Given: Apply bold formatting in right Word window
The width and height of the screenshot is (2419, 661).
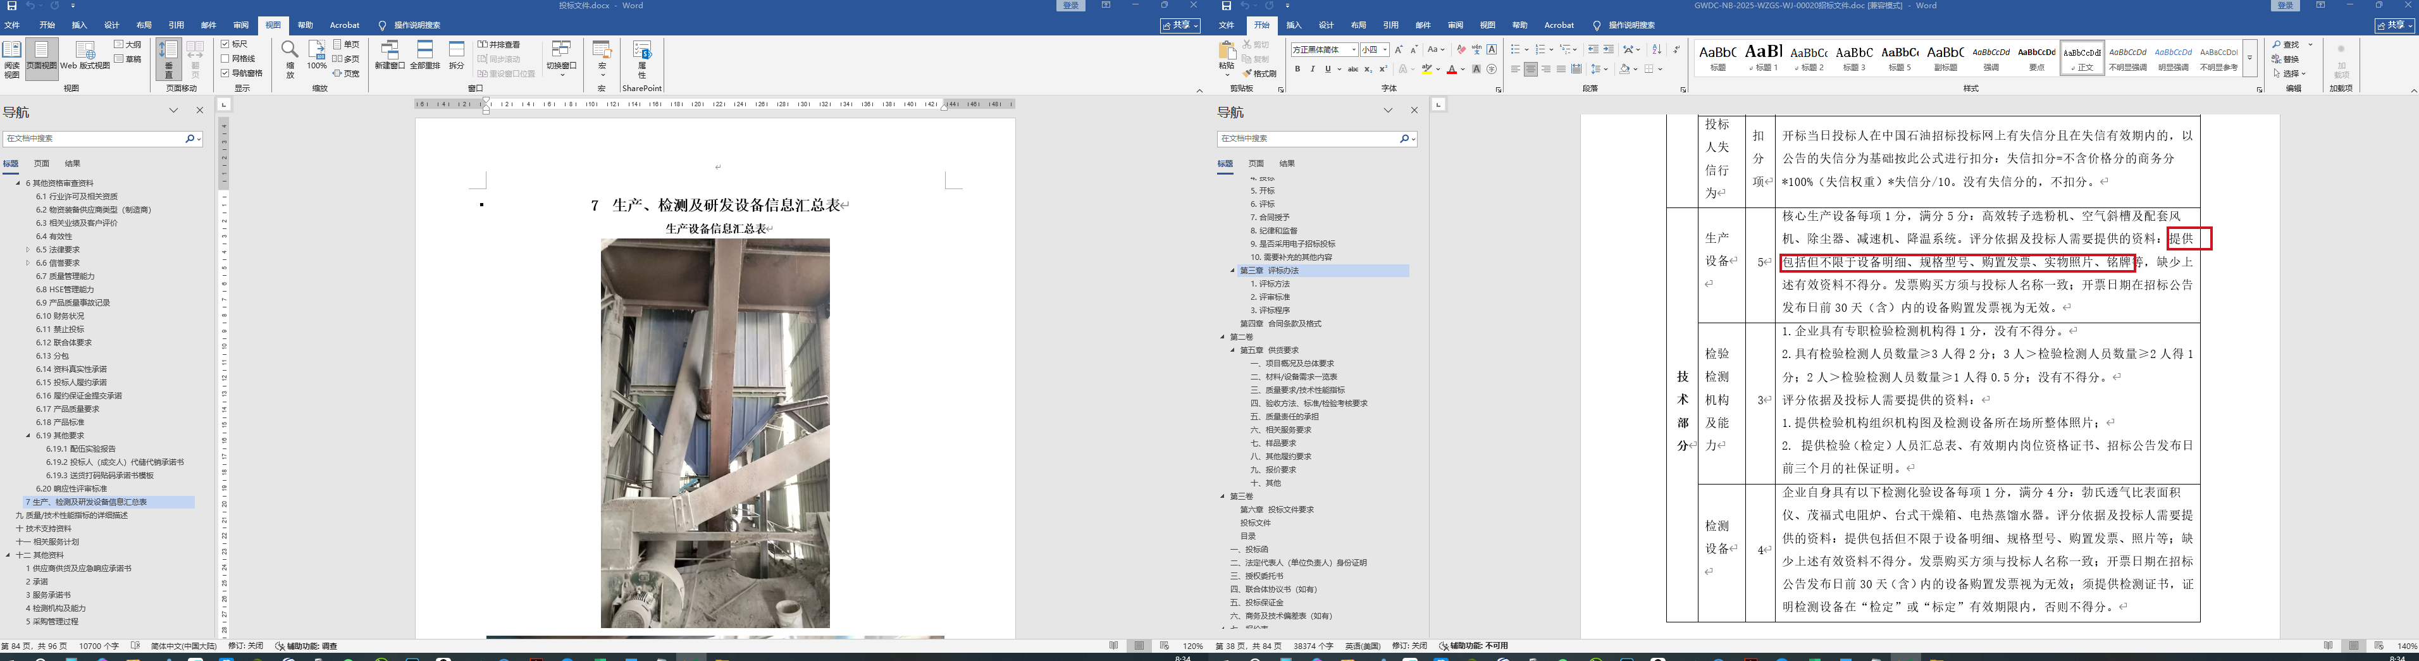Looking at the screenshot, I should (1298, 68).
